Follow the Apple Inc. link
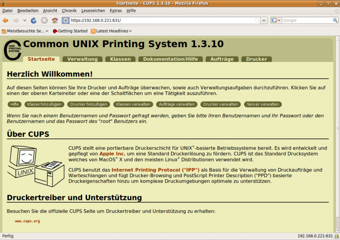This screenshot has width=340, height=240. [112, 154]
